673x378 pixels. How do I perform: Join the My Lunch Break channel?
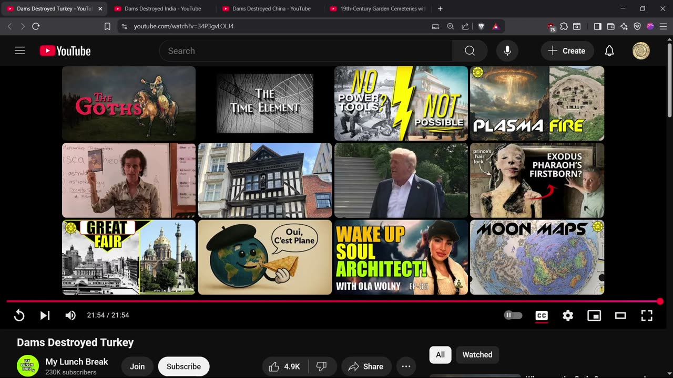click(x=137, y=366)
